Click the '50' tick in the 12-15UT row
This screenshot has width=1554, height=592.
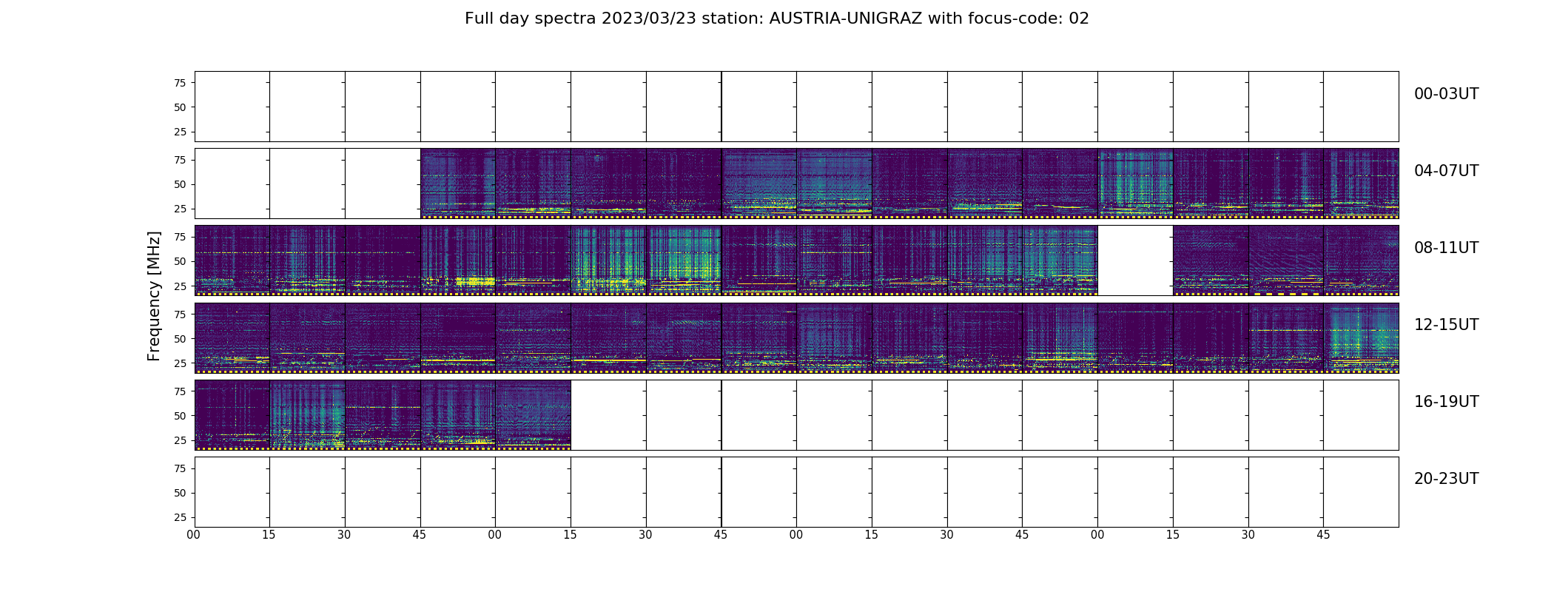[180, 339]
